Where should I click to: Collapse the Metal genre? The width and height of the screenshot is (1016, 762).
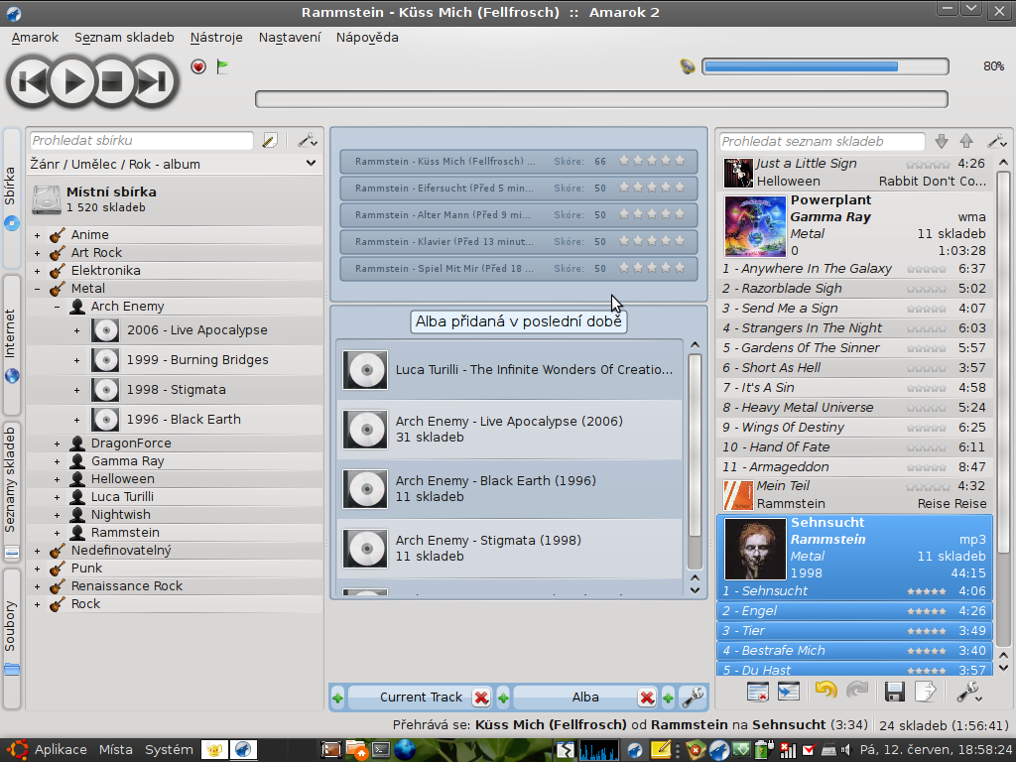click(x=37, y=289)
